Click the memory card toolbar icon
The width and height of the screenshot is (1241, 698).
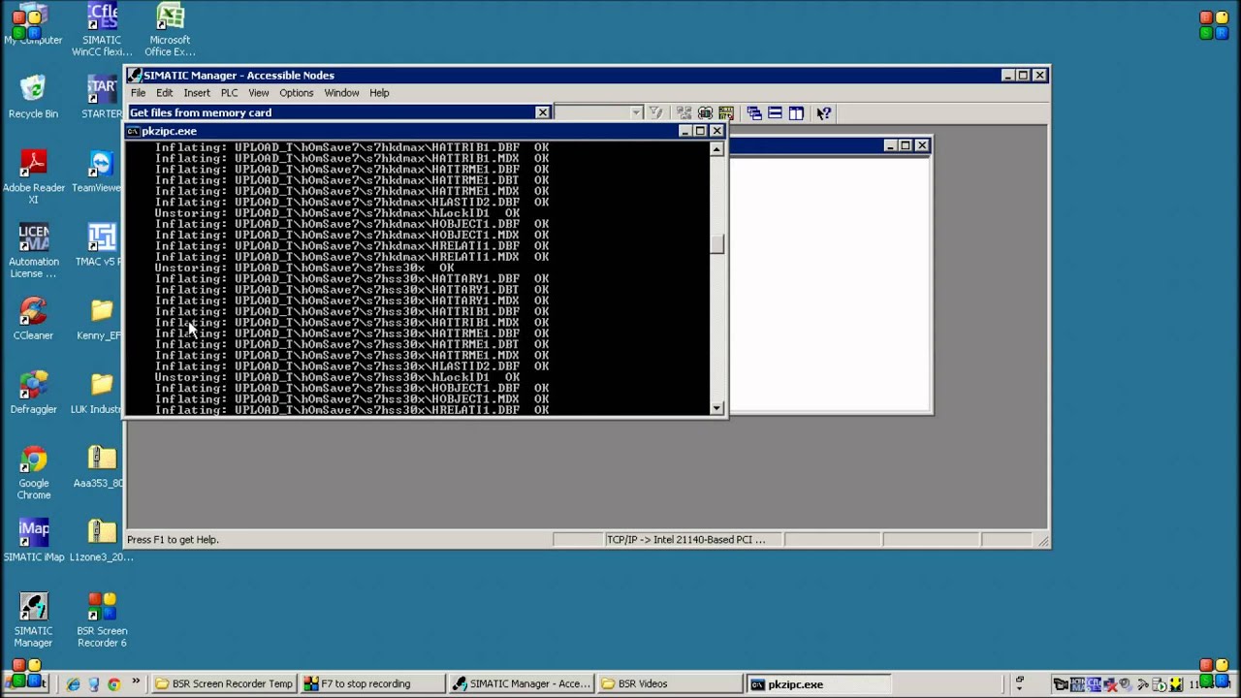click(726, 113)
